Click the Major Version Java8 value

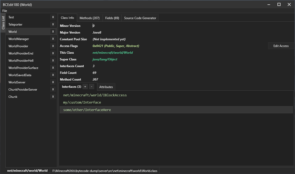(x=97, y=32)
